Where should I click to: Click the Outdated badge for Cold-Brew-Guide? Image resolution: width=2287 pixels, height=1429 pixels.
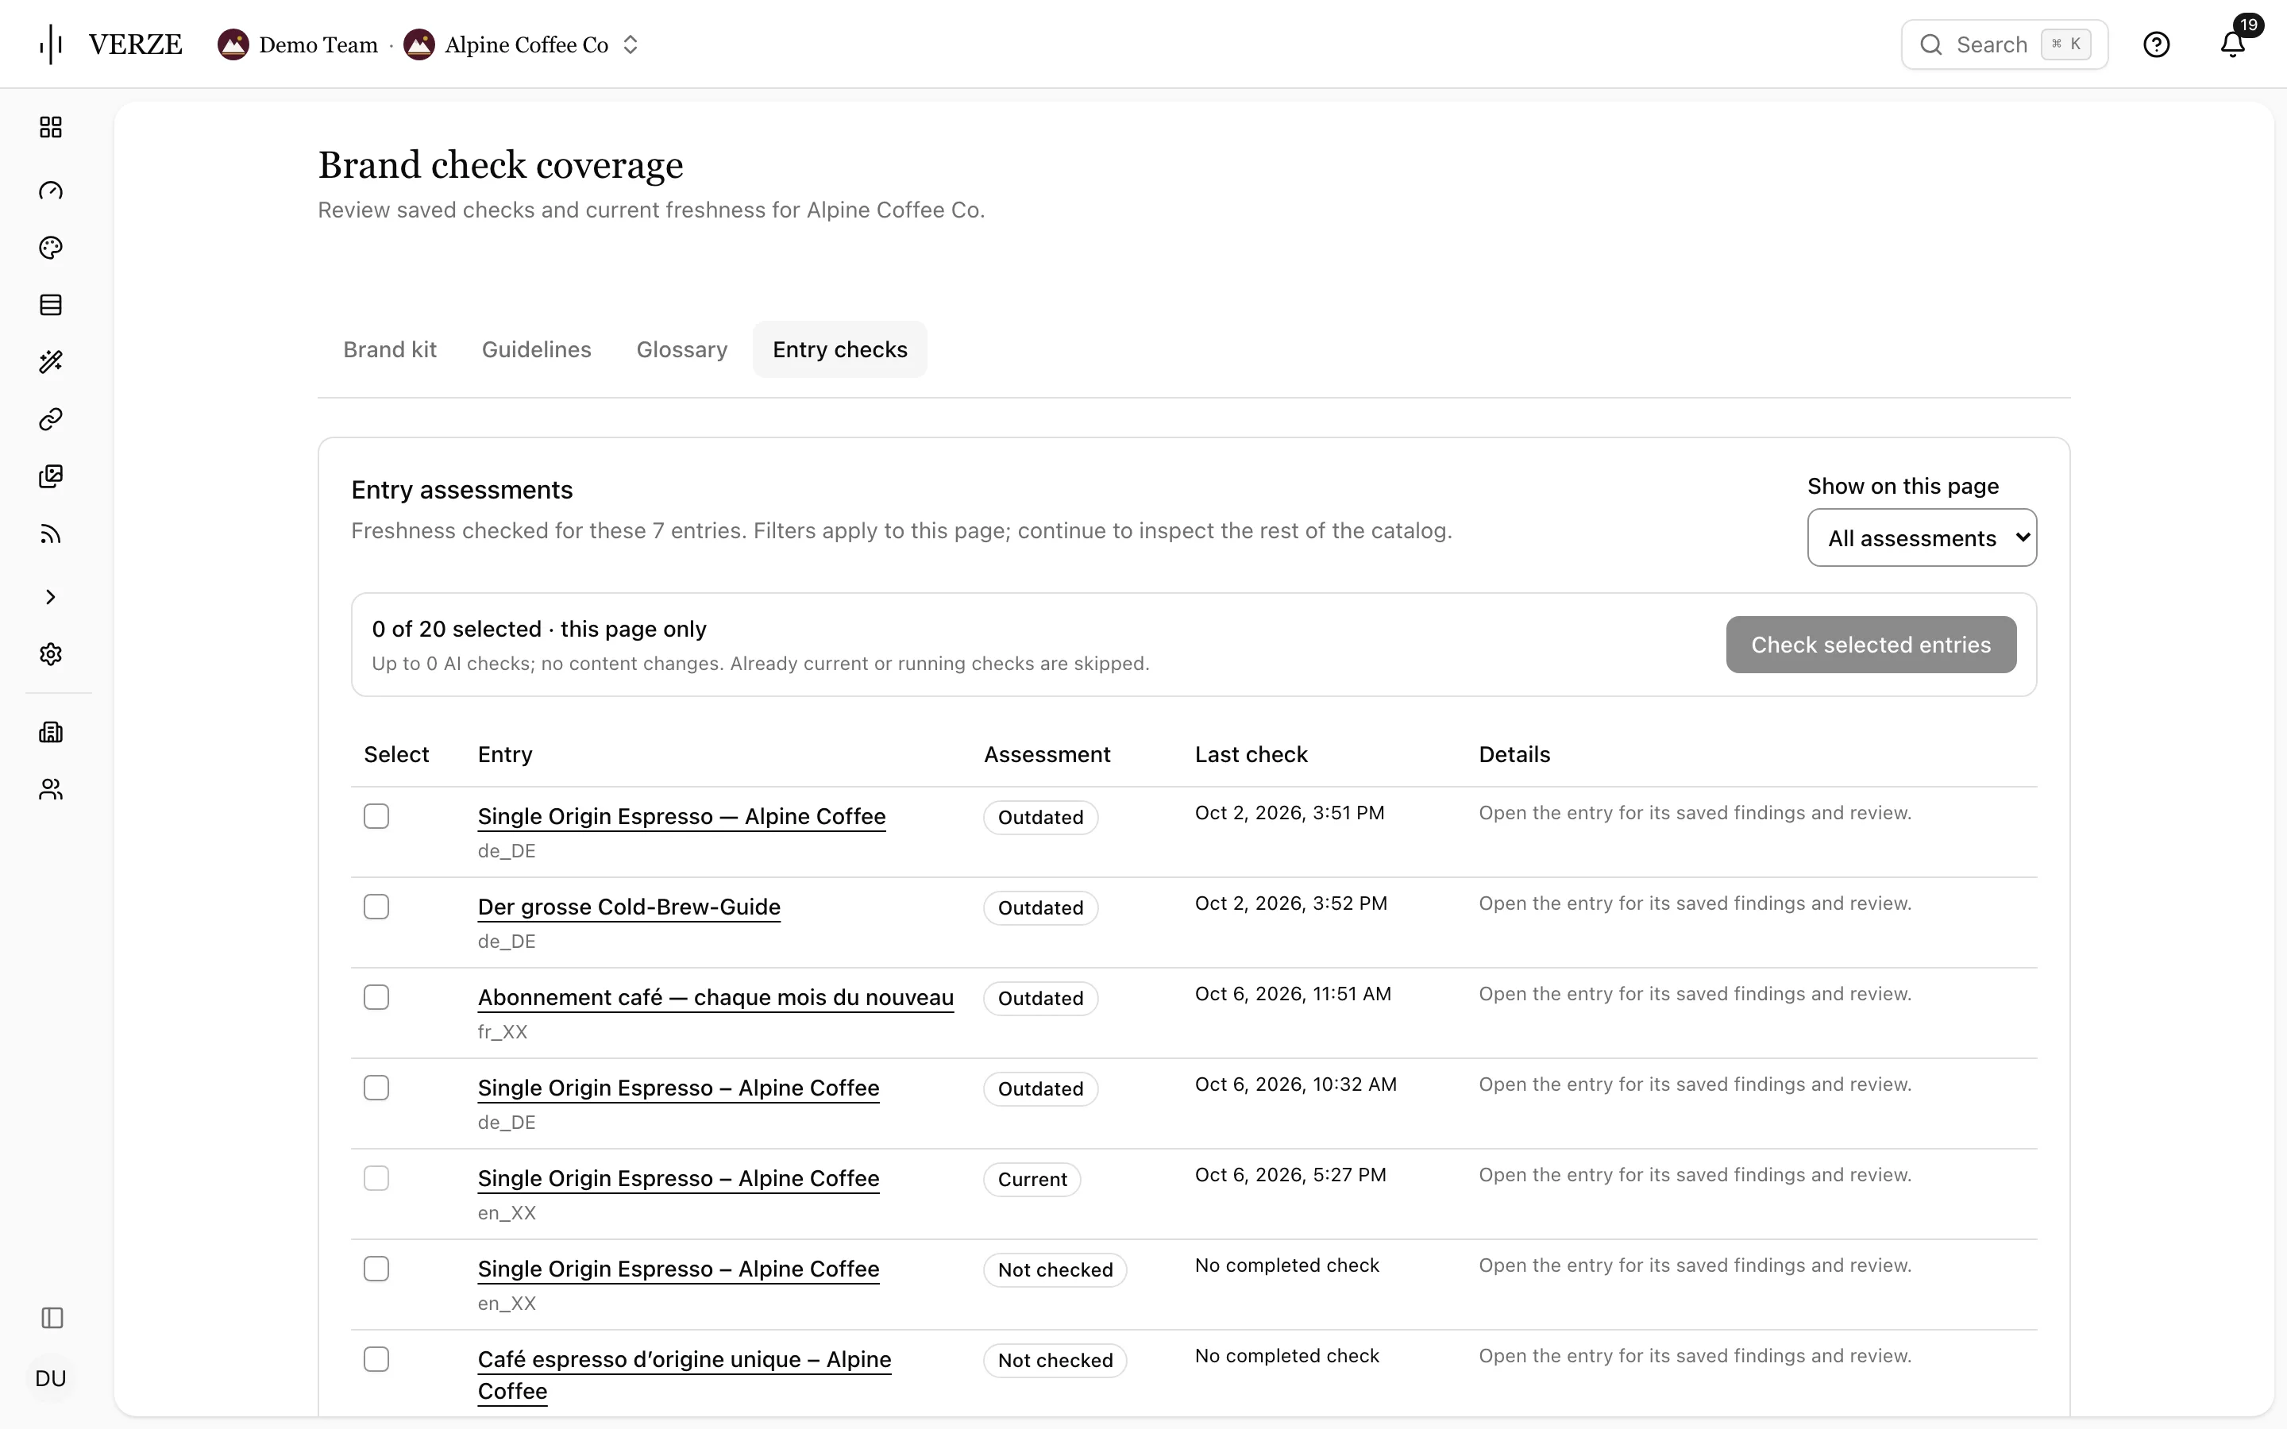(1040, 908)
